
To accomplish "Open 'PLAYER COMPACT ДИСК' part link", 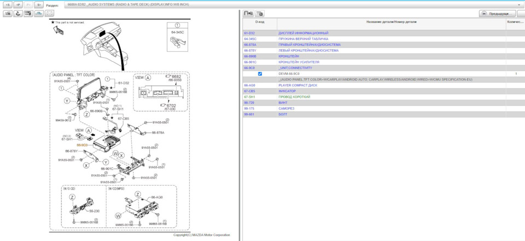I will tap(297, 85).
